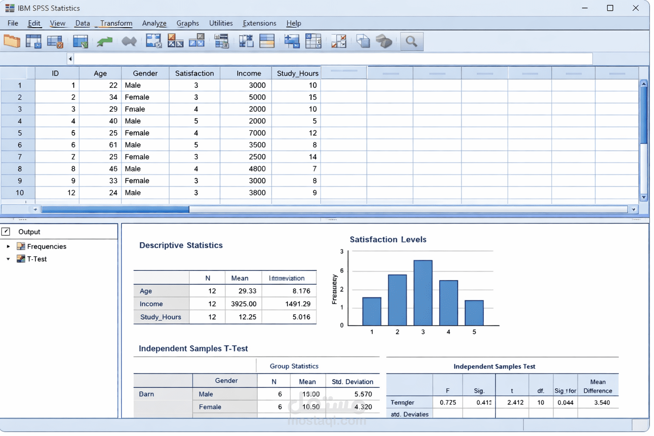Click the blue horizontal scrollbar thumb
Viewport: 654px width, 436px height.
coord(115,209)
